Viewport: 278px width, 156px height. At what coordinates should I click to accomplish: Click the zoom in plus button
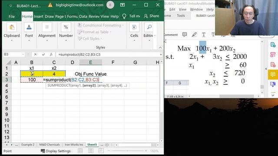pos(146,151)
